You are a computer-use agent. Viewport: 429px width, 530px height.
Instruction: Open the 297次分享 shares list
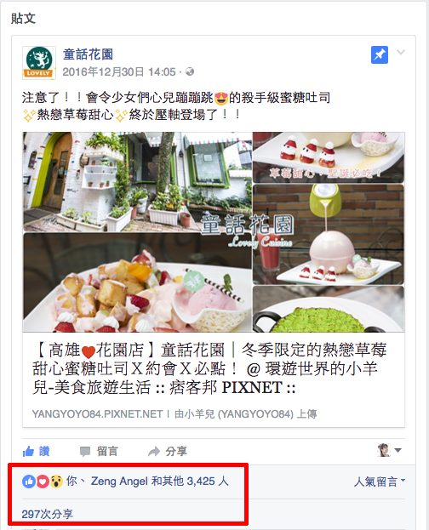(x=48, y=514)
